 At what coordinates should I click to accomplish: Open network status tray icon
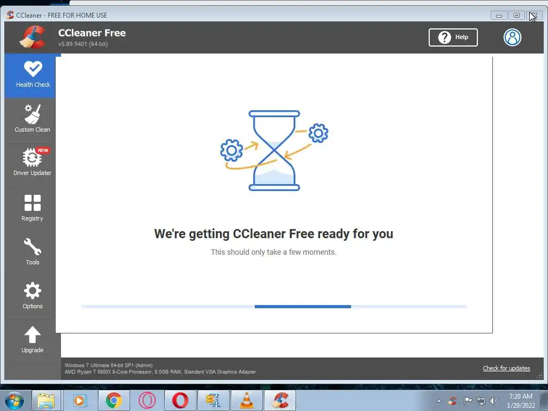481,401
